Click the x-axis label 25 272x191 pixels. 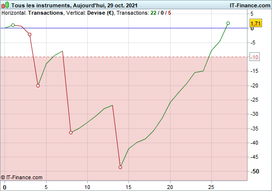pos(211,187)
